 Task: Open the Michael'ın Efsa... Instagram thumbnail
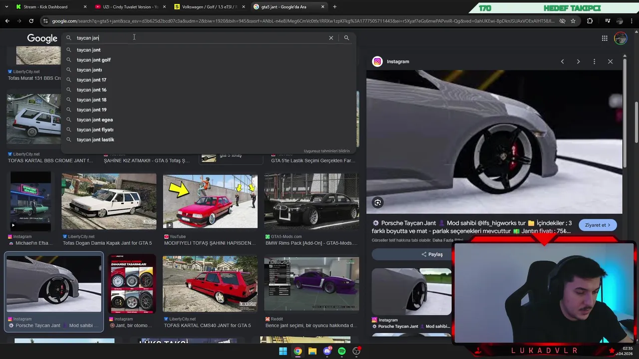point(30,201)
